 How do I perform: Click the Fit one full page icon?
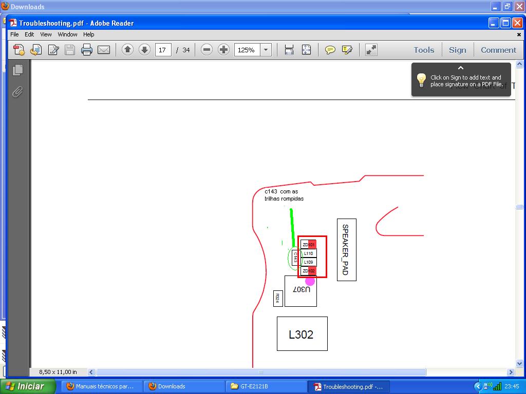306,50
